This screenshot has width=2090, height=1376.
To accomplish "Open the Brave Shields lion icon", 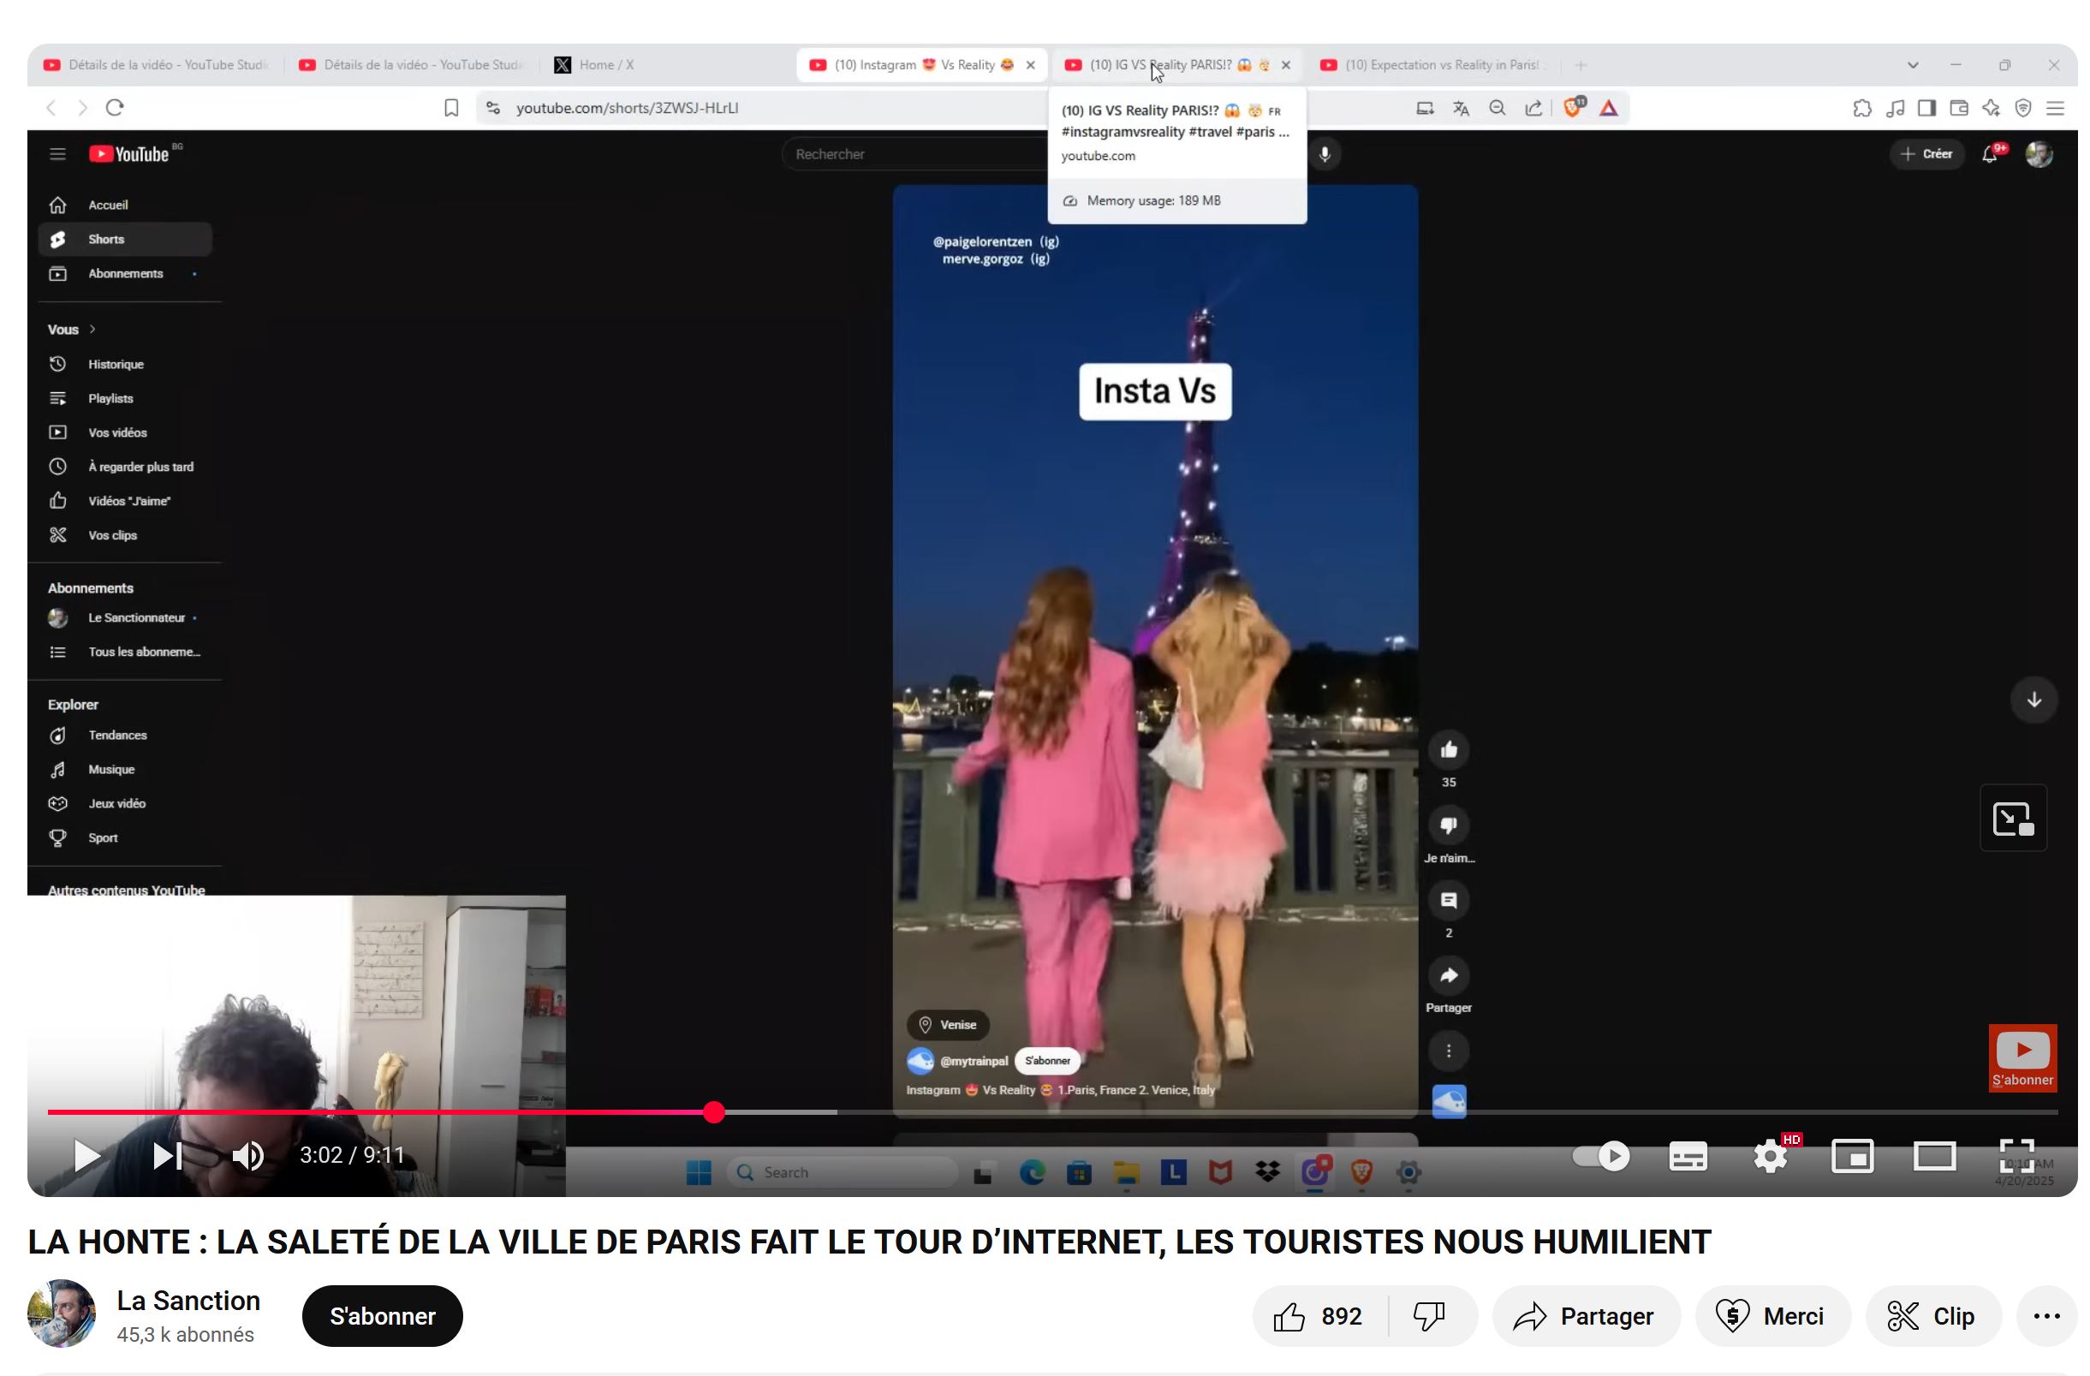I will pos(1574,107).
